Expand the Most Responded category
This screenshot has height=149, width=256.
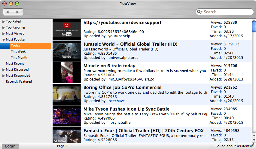(x=4, y=76)
